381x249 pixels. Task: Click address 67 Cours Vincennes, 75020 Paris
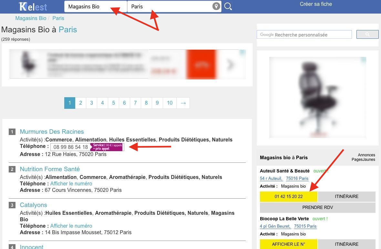(x=83, y=190)
